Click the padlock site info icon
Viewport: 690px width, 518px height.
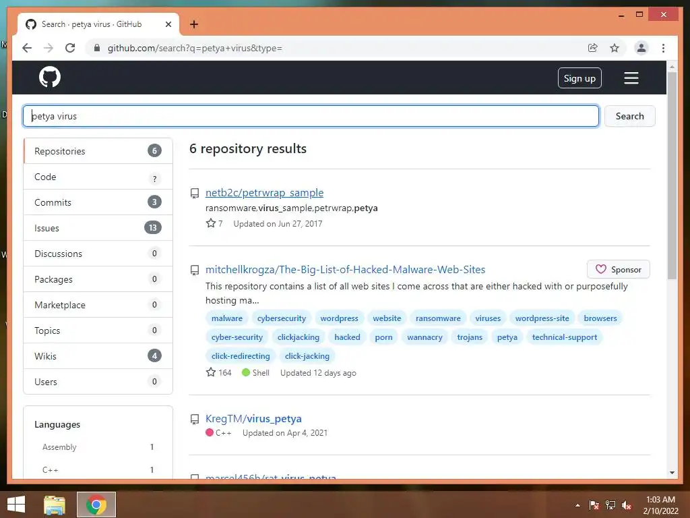97,48
